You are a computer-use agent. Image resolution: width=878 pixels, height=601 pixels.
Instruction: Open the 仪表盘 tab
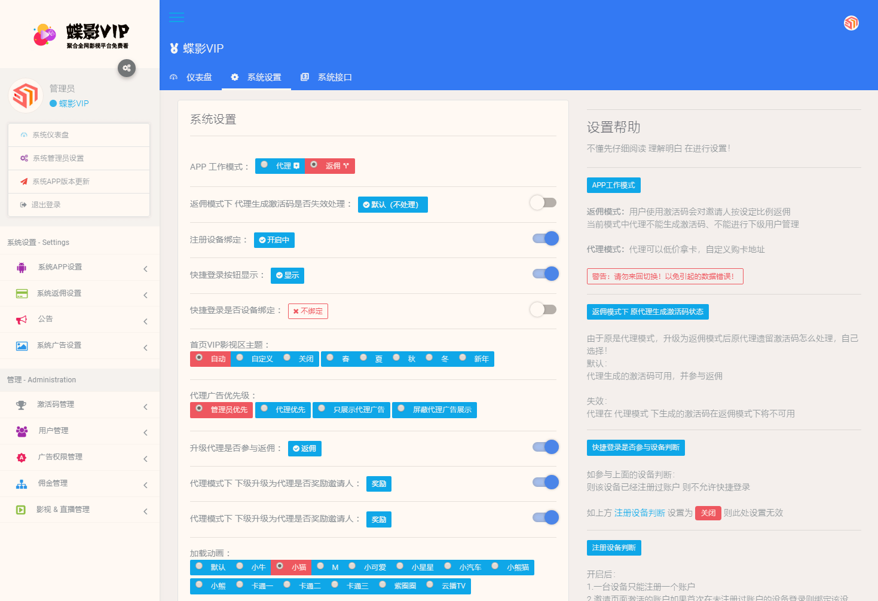point(191,78)
